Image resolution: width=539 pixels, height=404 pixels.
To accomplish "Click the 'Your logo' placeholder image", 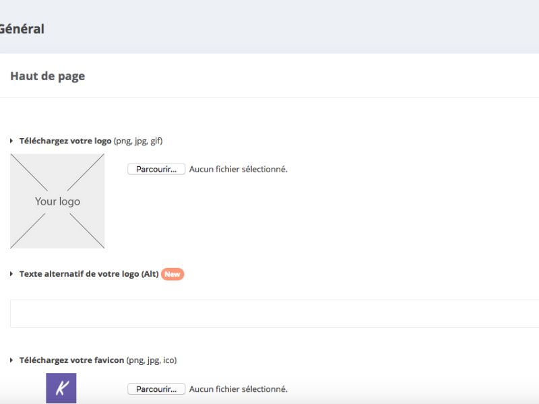I will click(57, 201).
